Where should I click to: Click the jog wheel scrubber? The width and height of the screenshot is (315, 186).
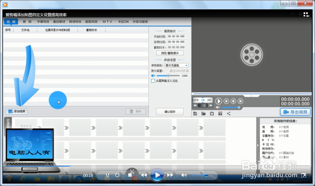[203, 106]
